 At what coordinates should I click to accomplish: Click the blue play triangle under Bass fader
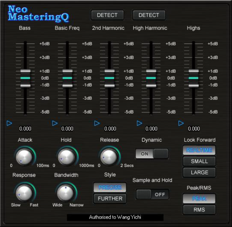pyautogui.click(x=10, y=123)
